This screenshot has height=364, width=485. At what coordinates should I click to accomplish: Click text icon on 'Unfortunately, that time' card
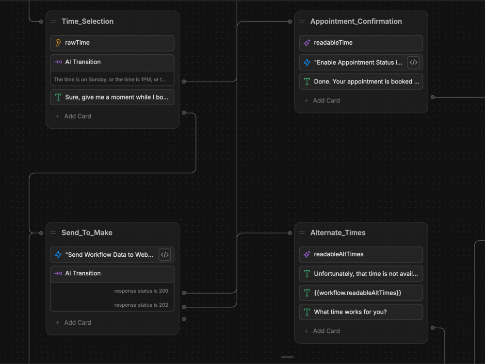[x=307, y=274]
